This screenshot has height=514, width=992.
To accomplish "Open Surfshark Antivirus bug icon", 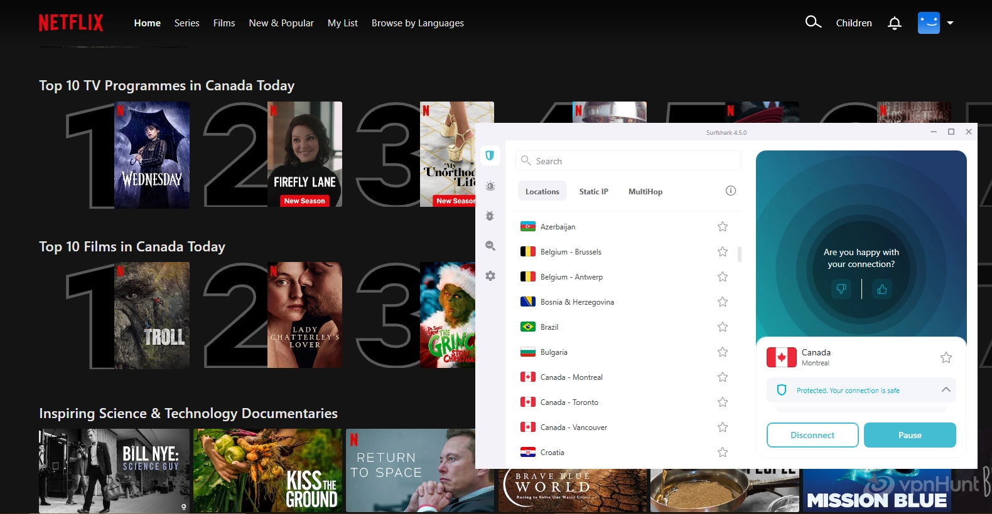I will 490,216.
